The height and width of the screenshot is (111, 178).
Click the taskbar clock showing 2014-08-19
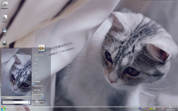coord(171,109)
